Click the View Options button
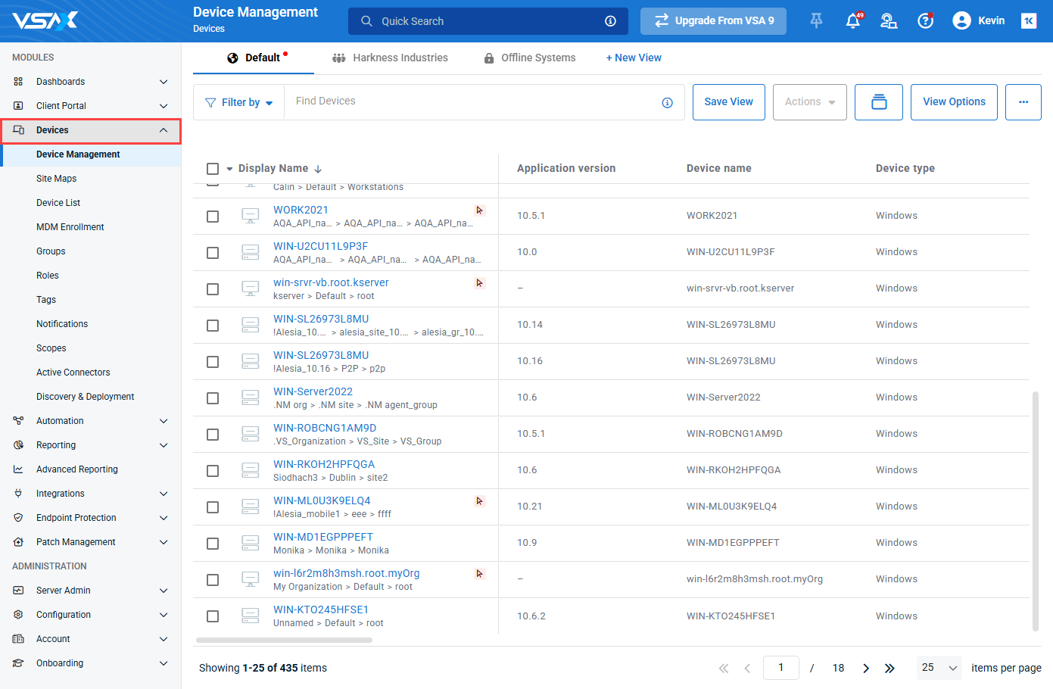Viewport: 1053px width, 689px height. coord(954,102)
